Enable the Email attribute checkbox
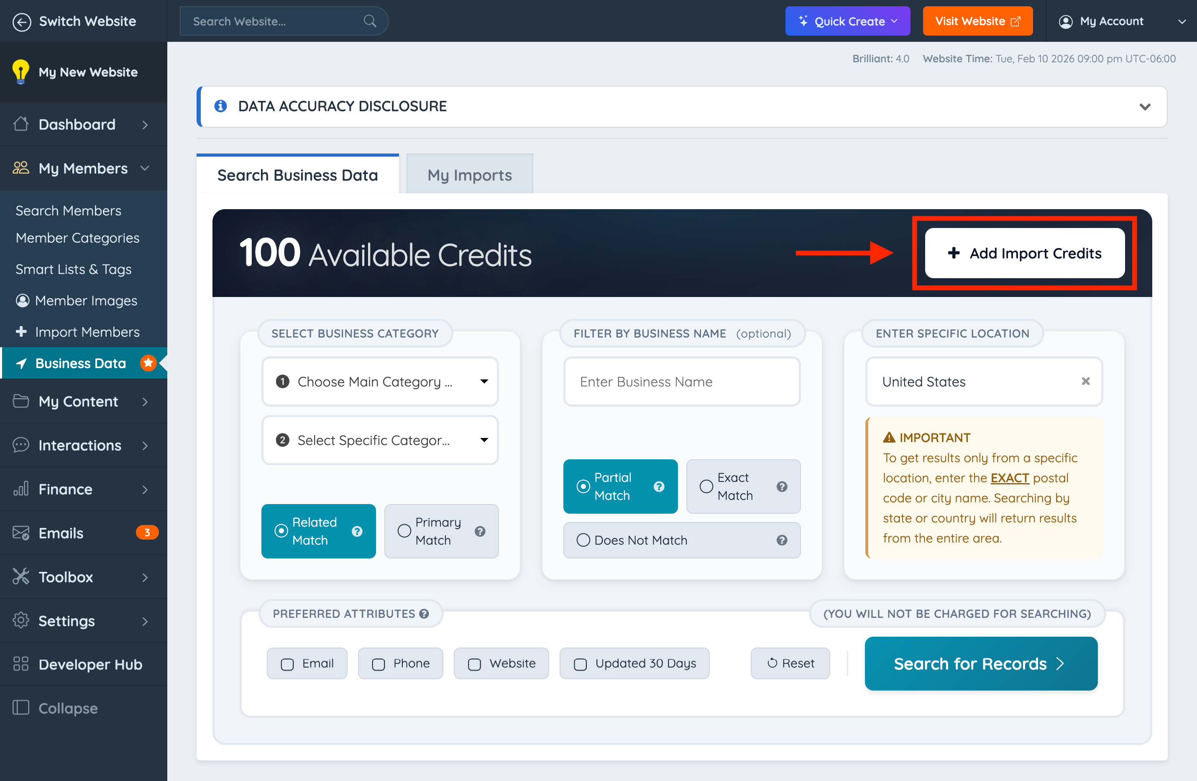The height and width of the screenshot is (781, 1197). (287, 664)
